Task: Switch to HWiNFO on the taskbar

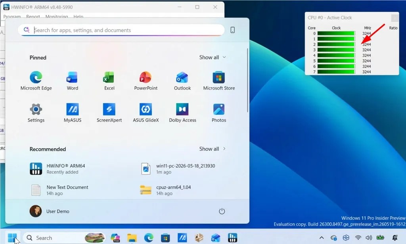Action: (x=232, y=238)
